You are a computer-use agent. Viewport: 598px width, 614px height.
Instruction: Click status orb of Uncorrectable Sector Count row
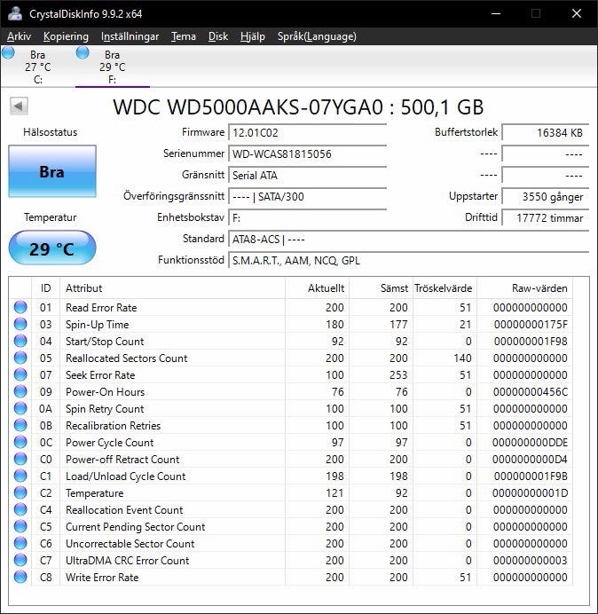[x=20, y=543]
